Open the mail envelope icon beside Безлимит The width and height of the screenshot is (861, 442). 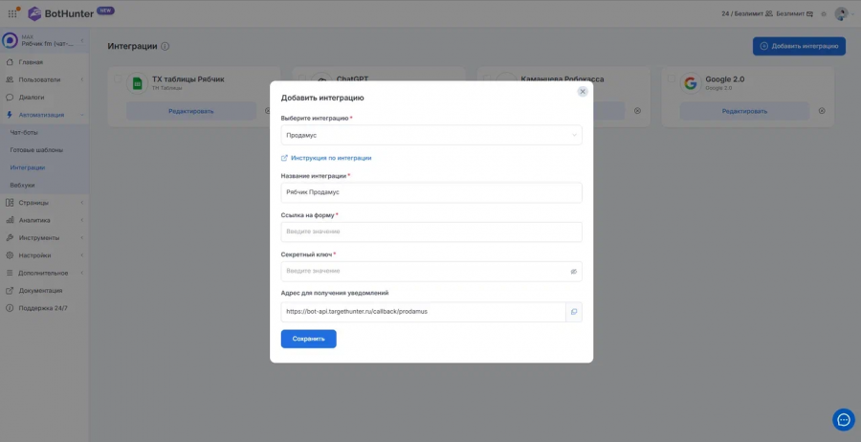810,13
